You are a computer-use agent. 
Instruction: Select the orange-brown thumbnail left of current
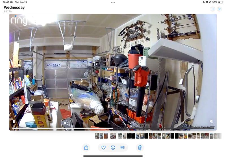(106, 136)
